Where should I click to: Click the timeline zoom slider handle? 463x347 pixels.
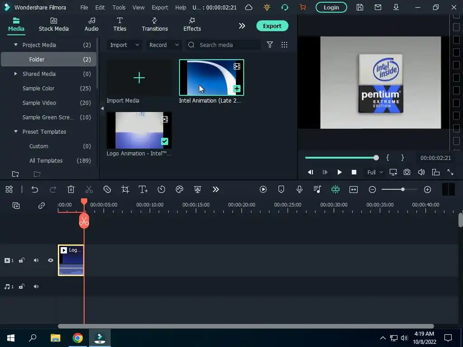(x=402, y=189)
